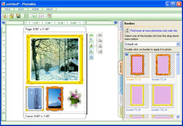This screenshot has height=126, width=183.
Task: Select the large winter cabin photo on page
Action: tap(55, 59)
